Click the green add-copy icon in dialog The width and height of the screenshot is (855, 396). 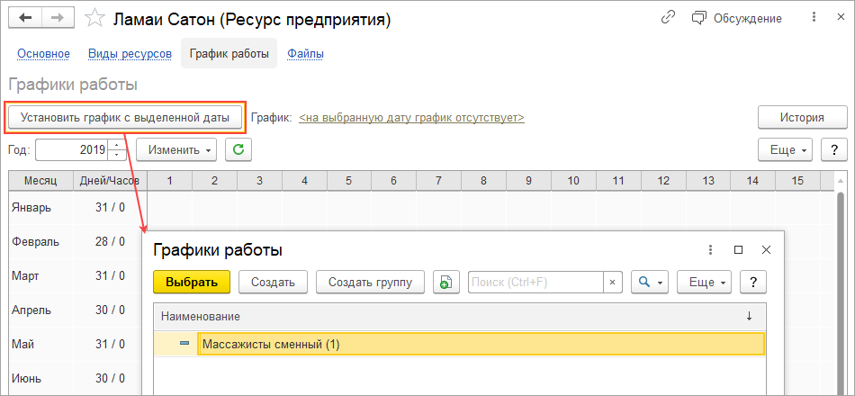[446, 282]
